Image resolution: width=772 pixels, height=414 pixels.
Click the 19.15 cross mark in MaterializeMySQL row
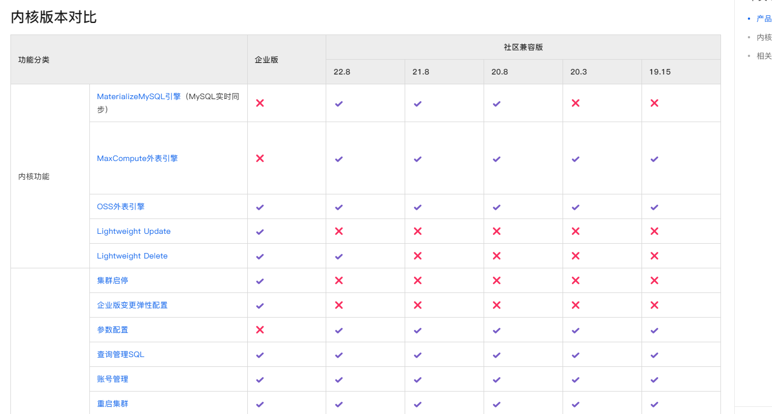[654, 103]
